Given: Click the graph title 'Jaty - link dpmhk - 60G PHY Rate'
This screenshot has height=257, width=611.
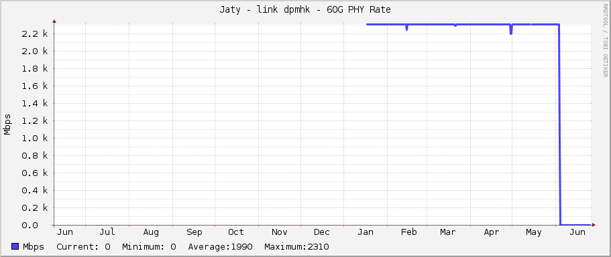Looking at the screenshot, I should click(305, 10).
